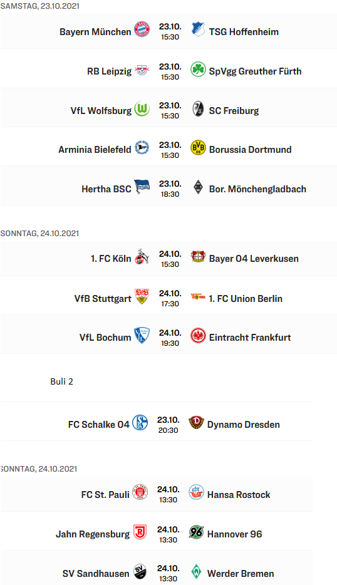Screen dimensions: 337x585
Task: Click the TSG Hoffenheim crest icon
Action: (x=198, y=29)
